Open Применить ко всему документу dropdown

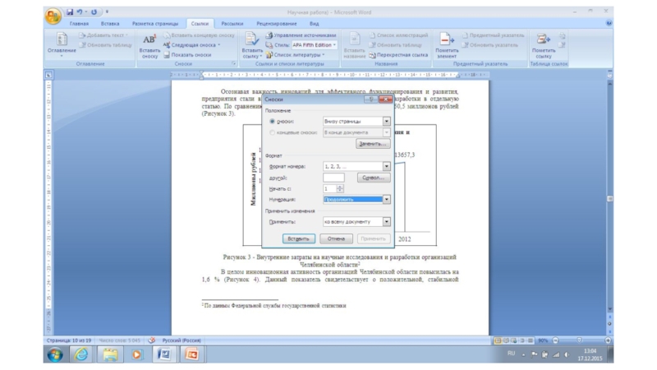356,221
